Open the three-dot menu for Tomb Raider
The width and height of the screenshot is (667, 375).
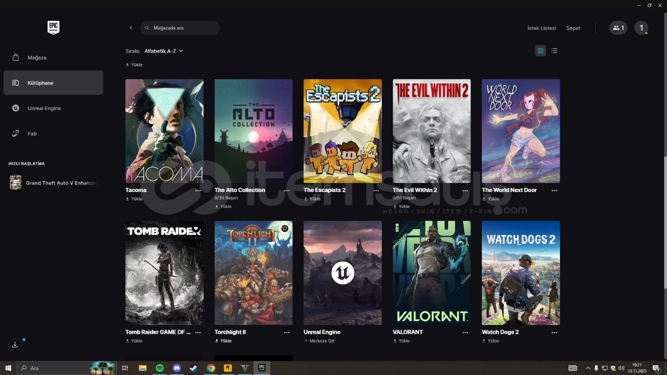pos(198,332)
